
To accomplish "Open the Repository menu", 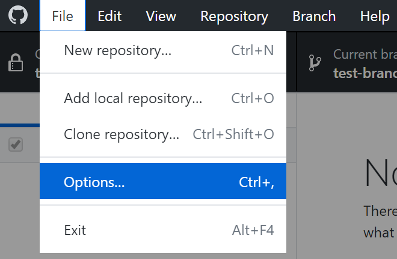I will coord(234,16).
